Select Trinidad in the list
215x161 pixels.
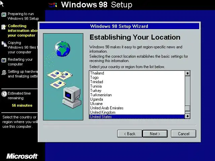click(137, 82)
